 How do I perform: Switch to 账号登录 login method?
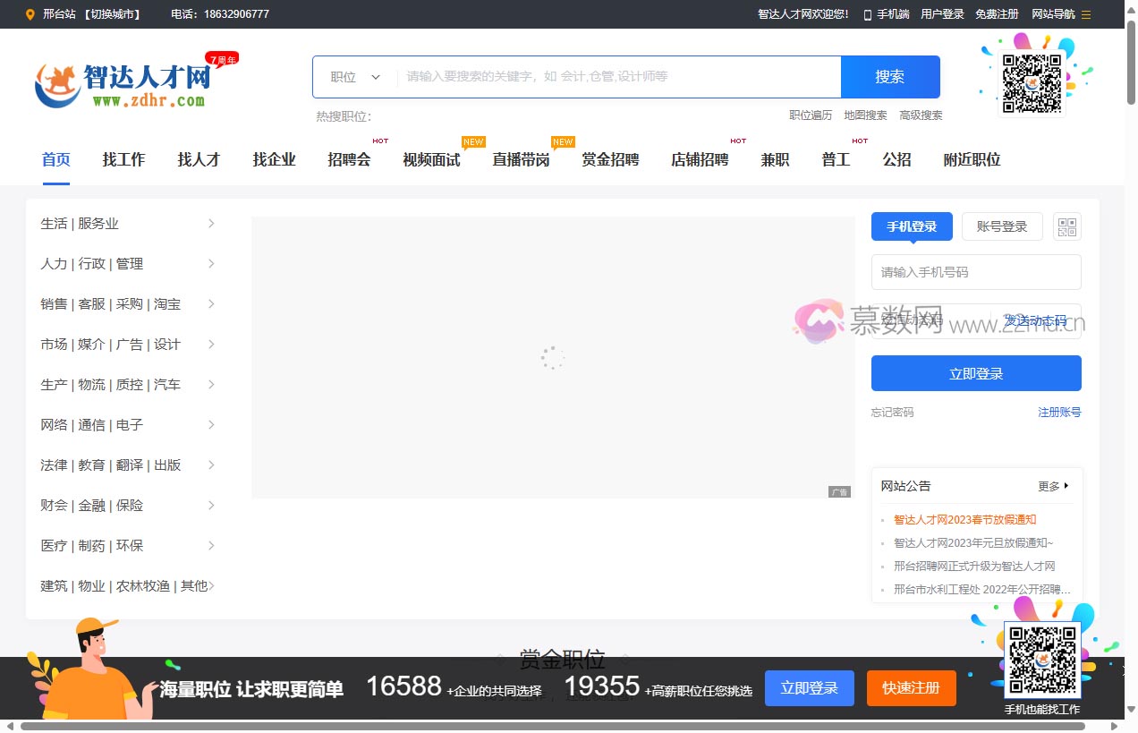tap(1002, 226)
